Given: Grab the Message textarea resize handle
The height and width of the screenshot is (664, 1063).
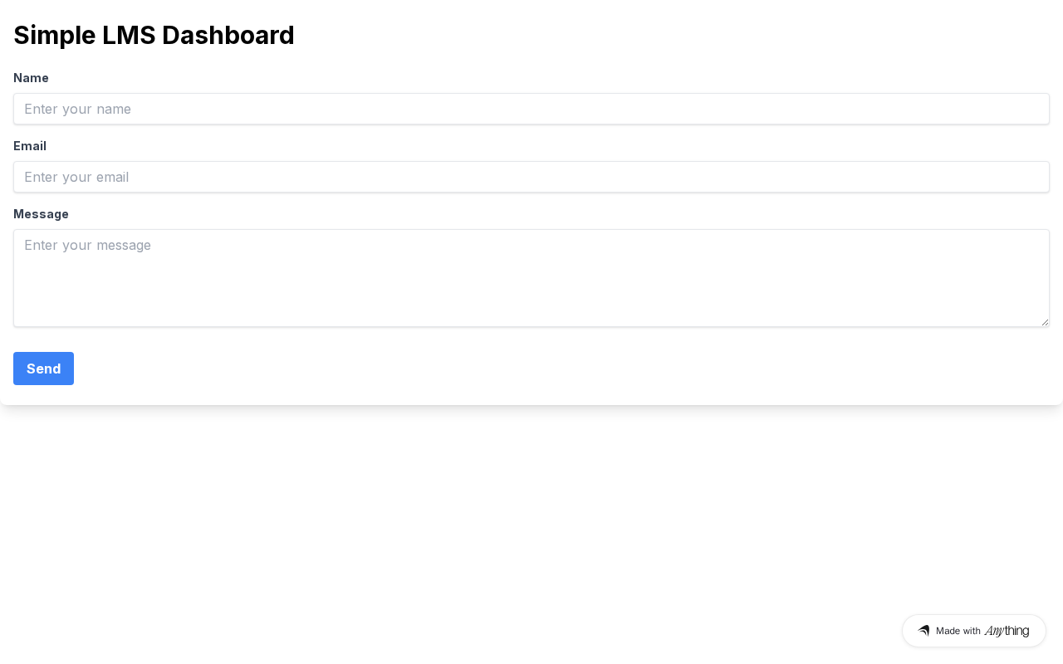Looking at the screenshot, I should [1045, 322].
